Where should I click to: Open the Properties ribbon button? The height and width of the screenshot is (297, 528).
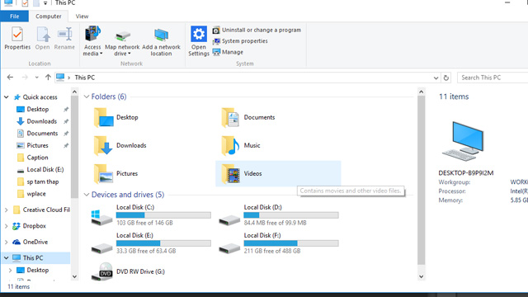click(17, 39)
